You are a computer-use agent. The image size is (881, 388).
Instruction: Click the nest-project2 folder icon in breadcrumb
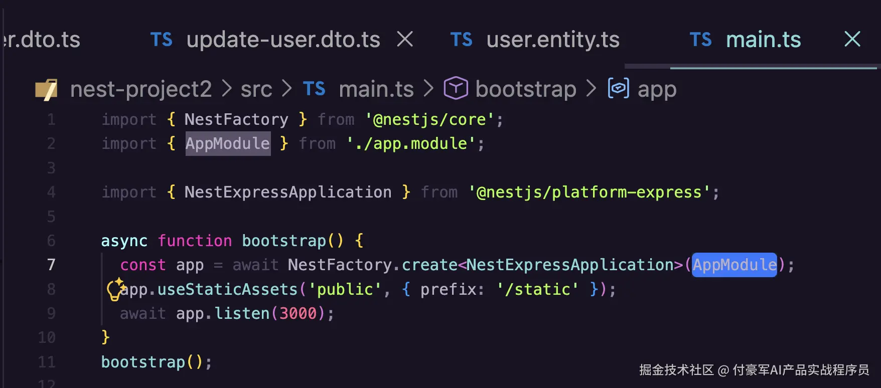(46, 90)
